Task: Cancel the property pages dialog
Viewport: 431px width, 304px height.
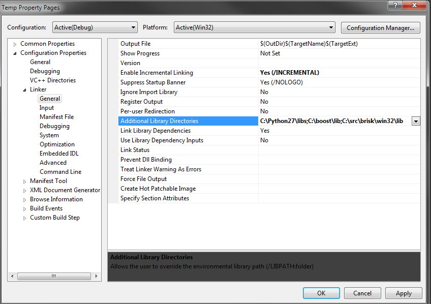Action: [362, 293]
